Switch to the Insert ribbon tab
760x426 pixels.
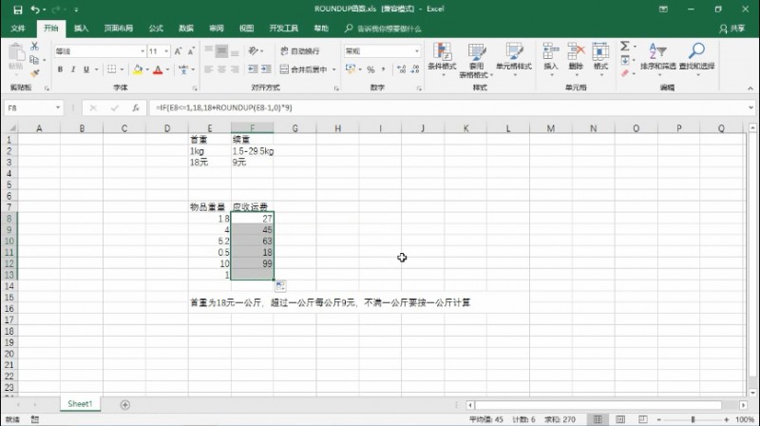[81, 29]
